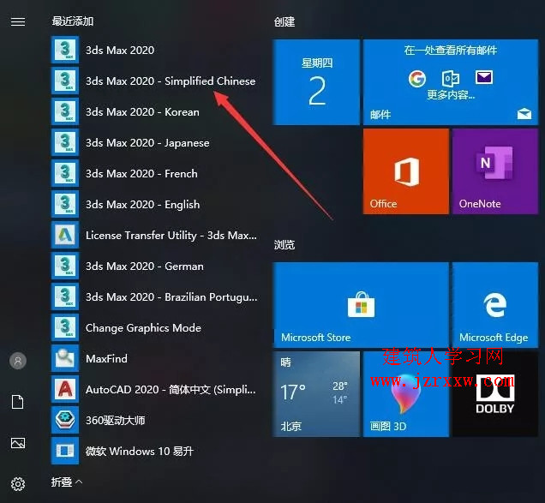Click the Change Graphics Mode icon
The image size is (545, 503).
click(x=65, y=327)
